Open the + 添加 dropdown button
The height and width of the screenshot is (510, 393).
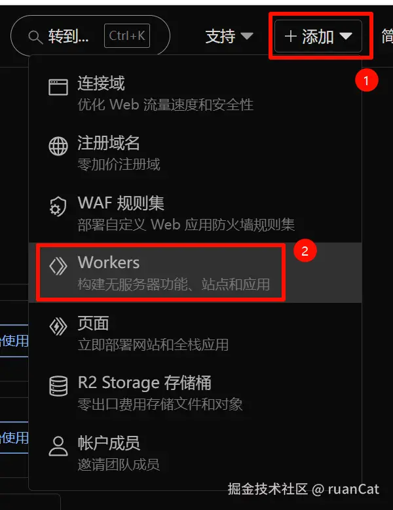click(x=318, y=36)
